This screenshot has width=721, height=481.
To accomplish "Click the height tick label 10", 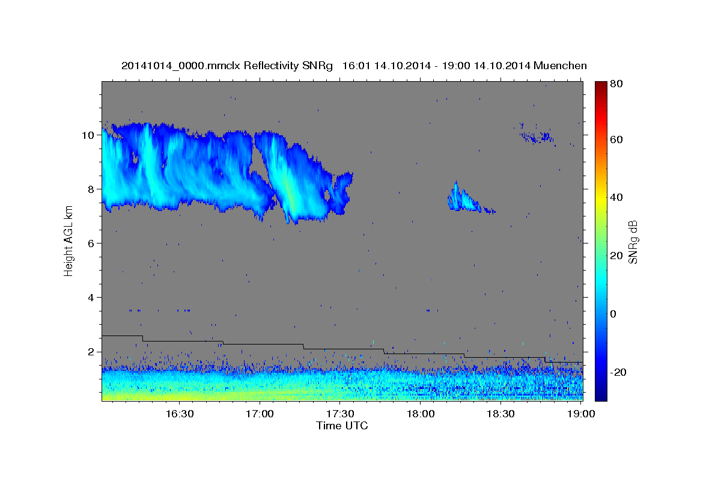I will tap(88, 135).
